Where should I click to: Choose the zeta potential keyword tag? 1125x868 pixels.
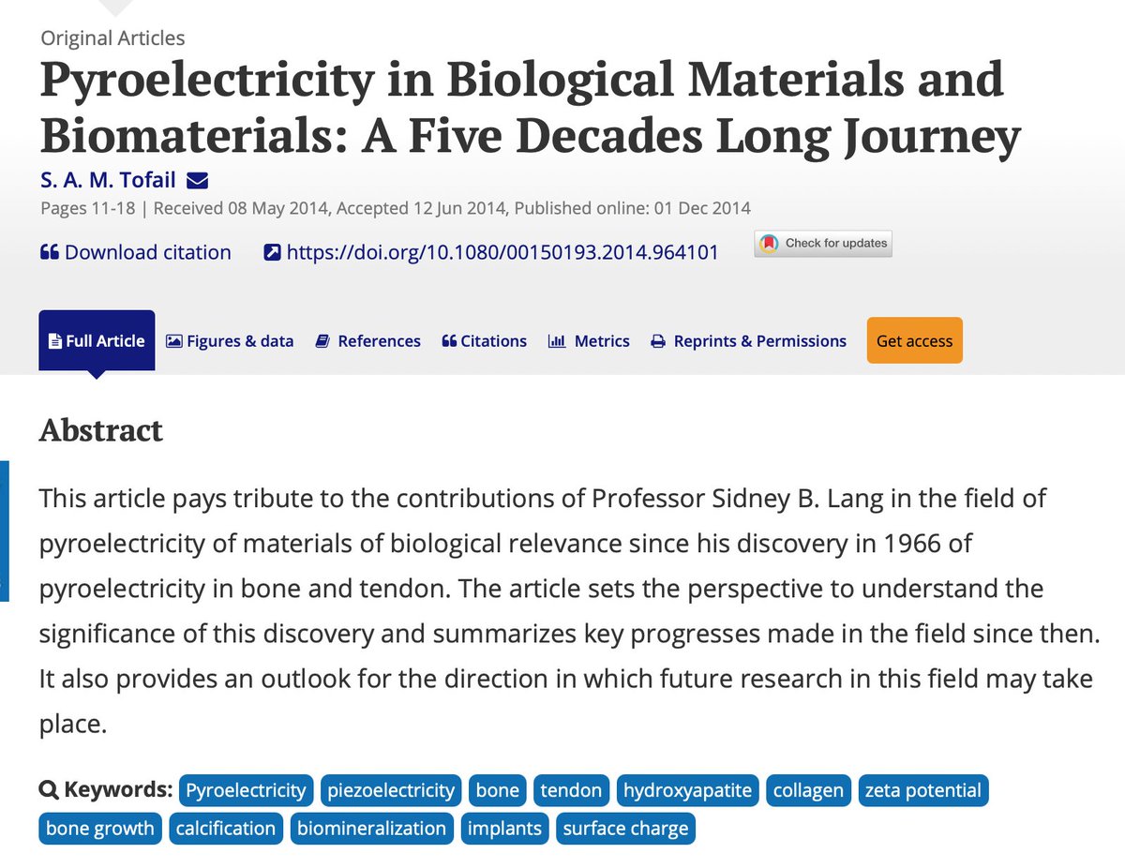pyautogui.click(x=922, y=790)
